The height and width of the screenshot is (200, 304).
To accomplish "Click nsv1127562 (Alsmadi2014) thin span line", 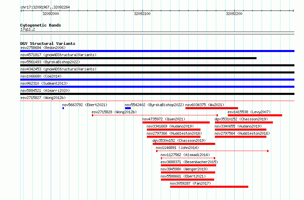I will pyautogui.click(x=188, y=158).
